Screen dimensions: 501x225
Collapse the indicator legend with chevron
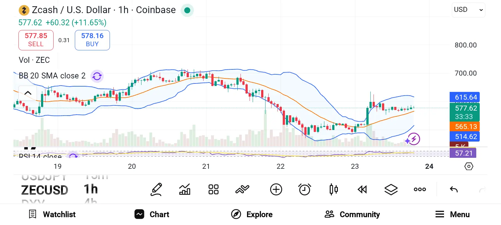[x=28, y=93]
